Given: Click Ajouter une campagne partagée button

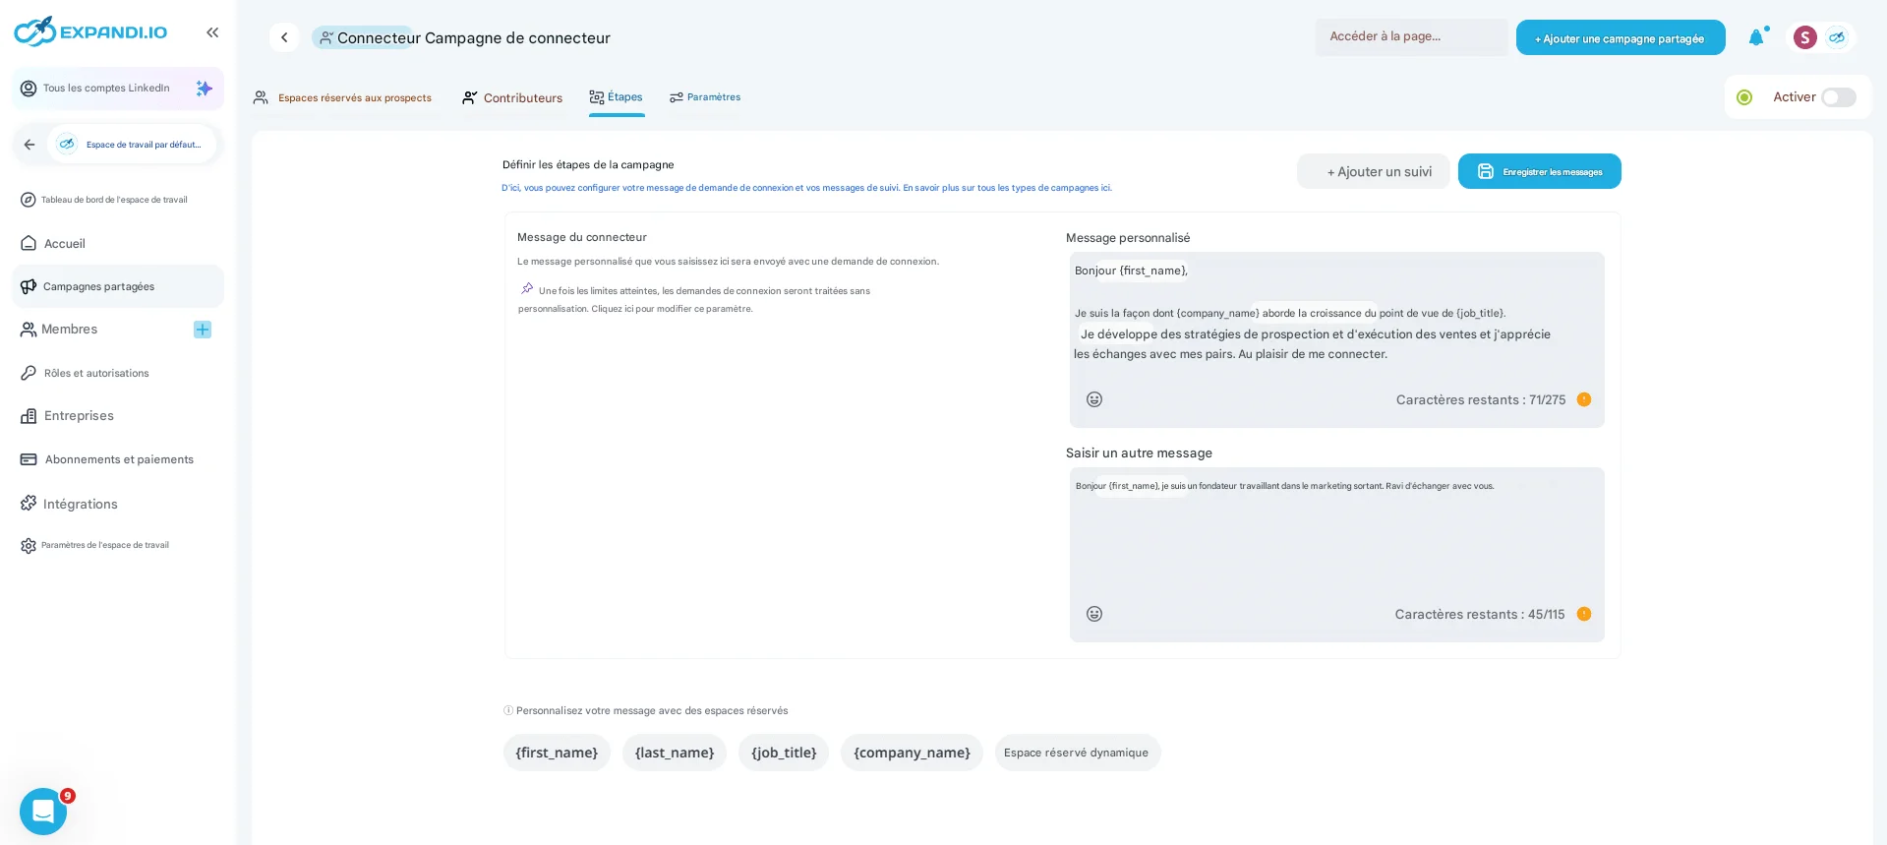Looking at the screenshot, I should coord(1621,37).
